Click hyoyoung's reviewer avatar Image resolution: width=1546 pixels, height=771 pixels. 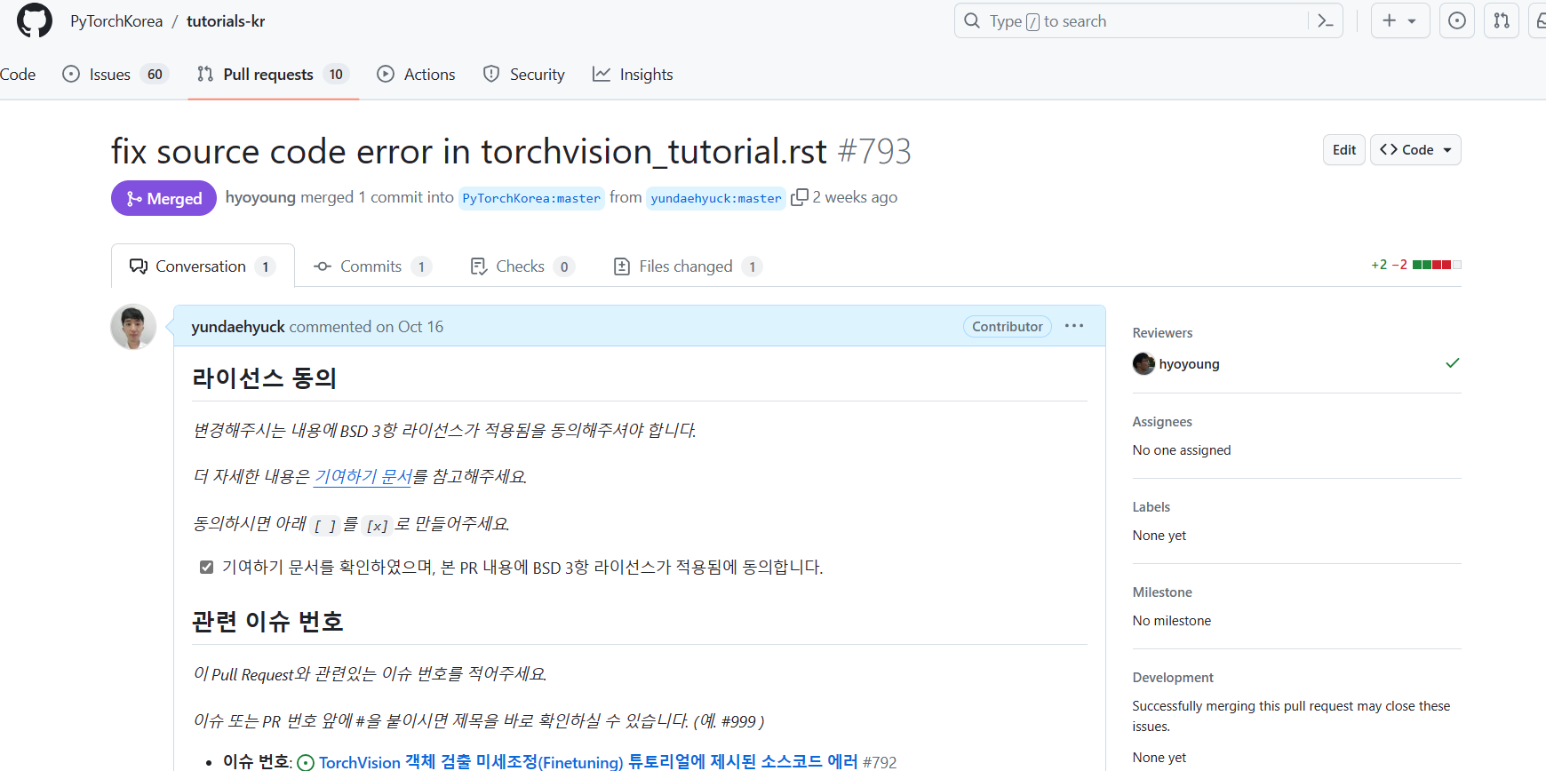point(1144,364)
